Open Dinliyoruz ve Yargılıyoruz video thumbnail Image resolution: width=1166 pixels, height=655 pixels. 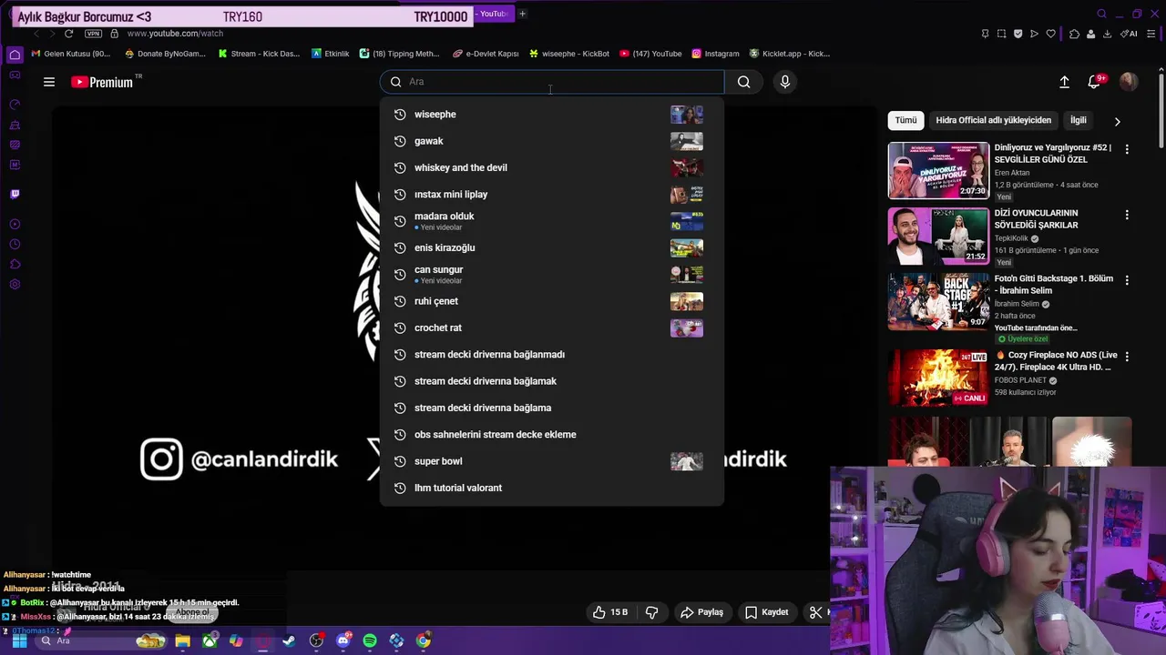click(938, 170)
